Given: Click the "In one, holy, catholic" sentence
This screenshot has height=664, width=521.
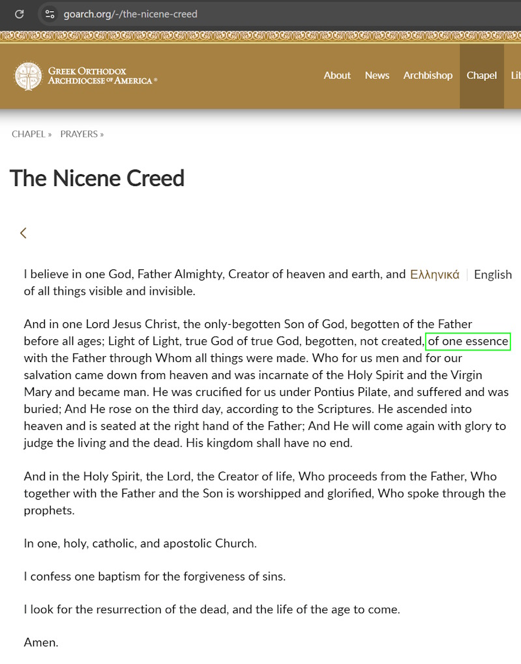Looking at the screenshot, I should coord(140,543).
